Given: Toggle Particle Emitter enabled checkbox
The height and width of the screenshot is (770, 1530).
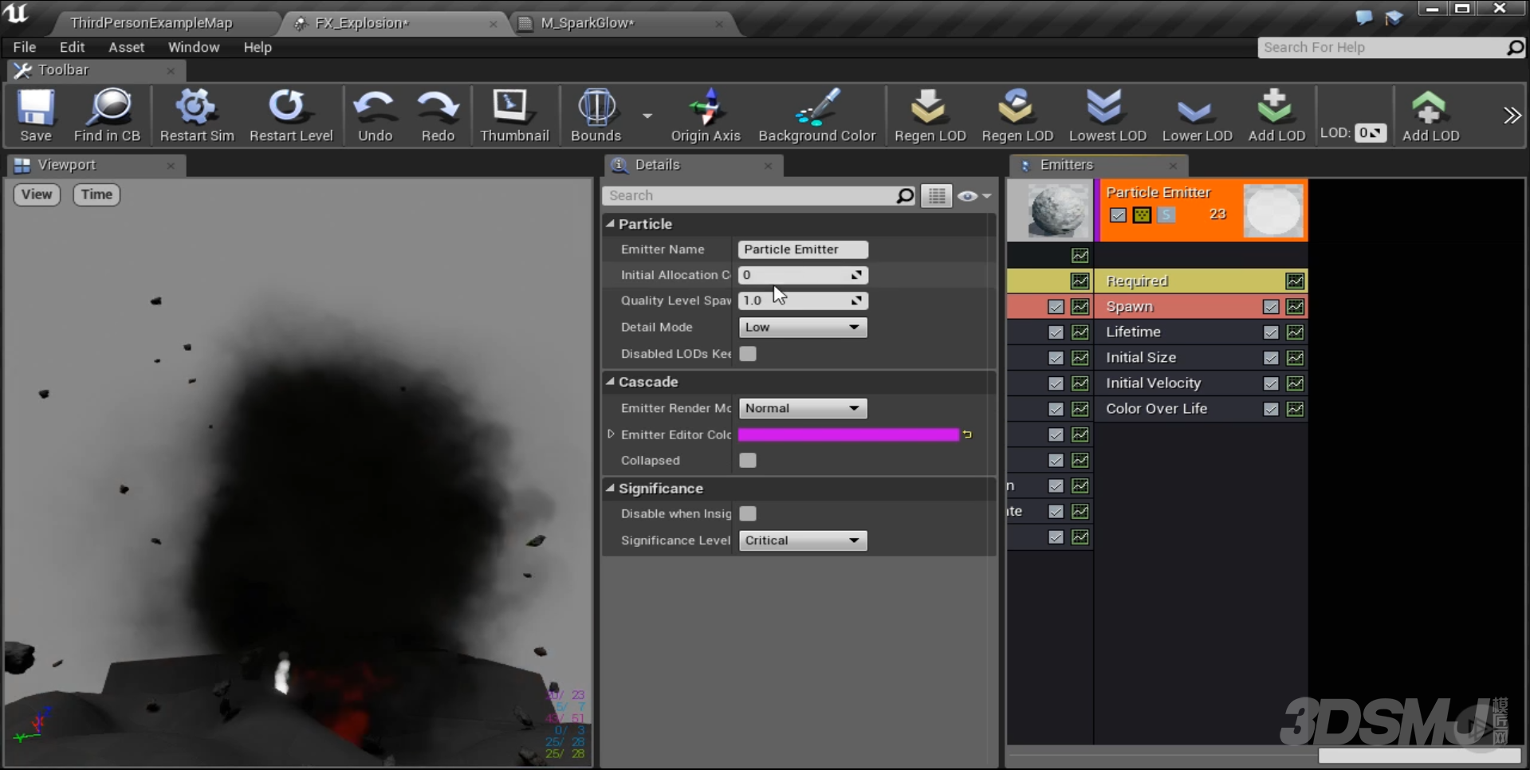Looking at the screenshot, I should click(1118, 215).
